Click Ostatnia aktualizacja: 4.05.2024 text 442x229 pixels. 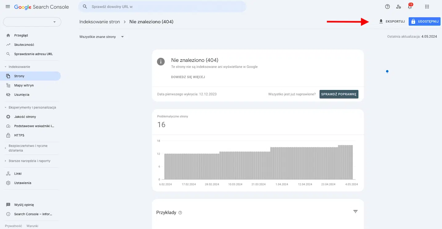click(x=412, y=37)
